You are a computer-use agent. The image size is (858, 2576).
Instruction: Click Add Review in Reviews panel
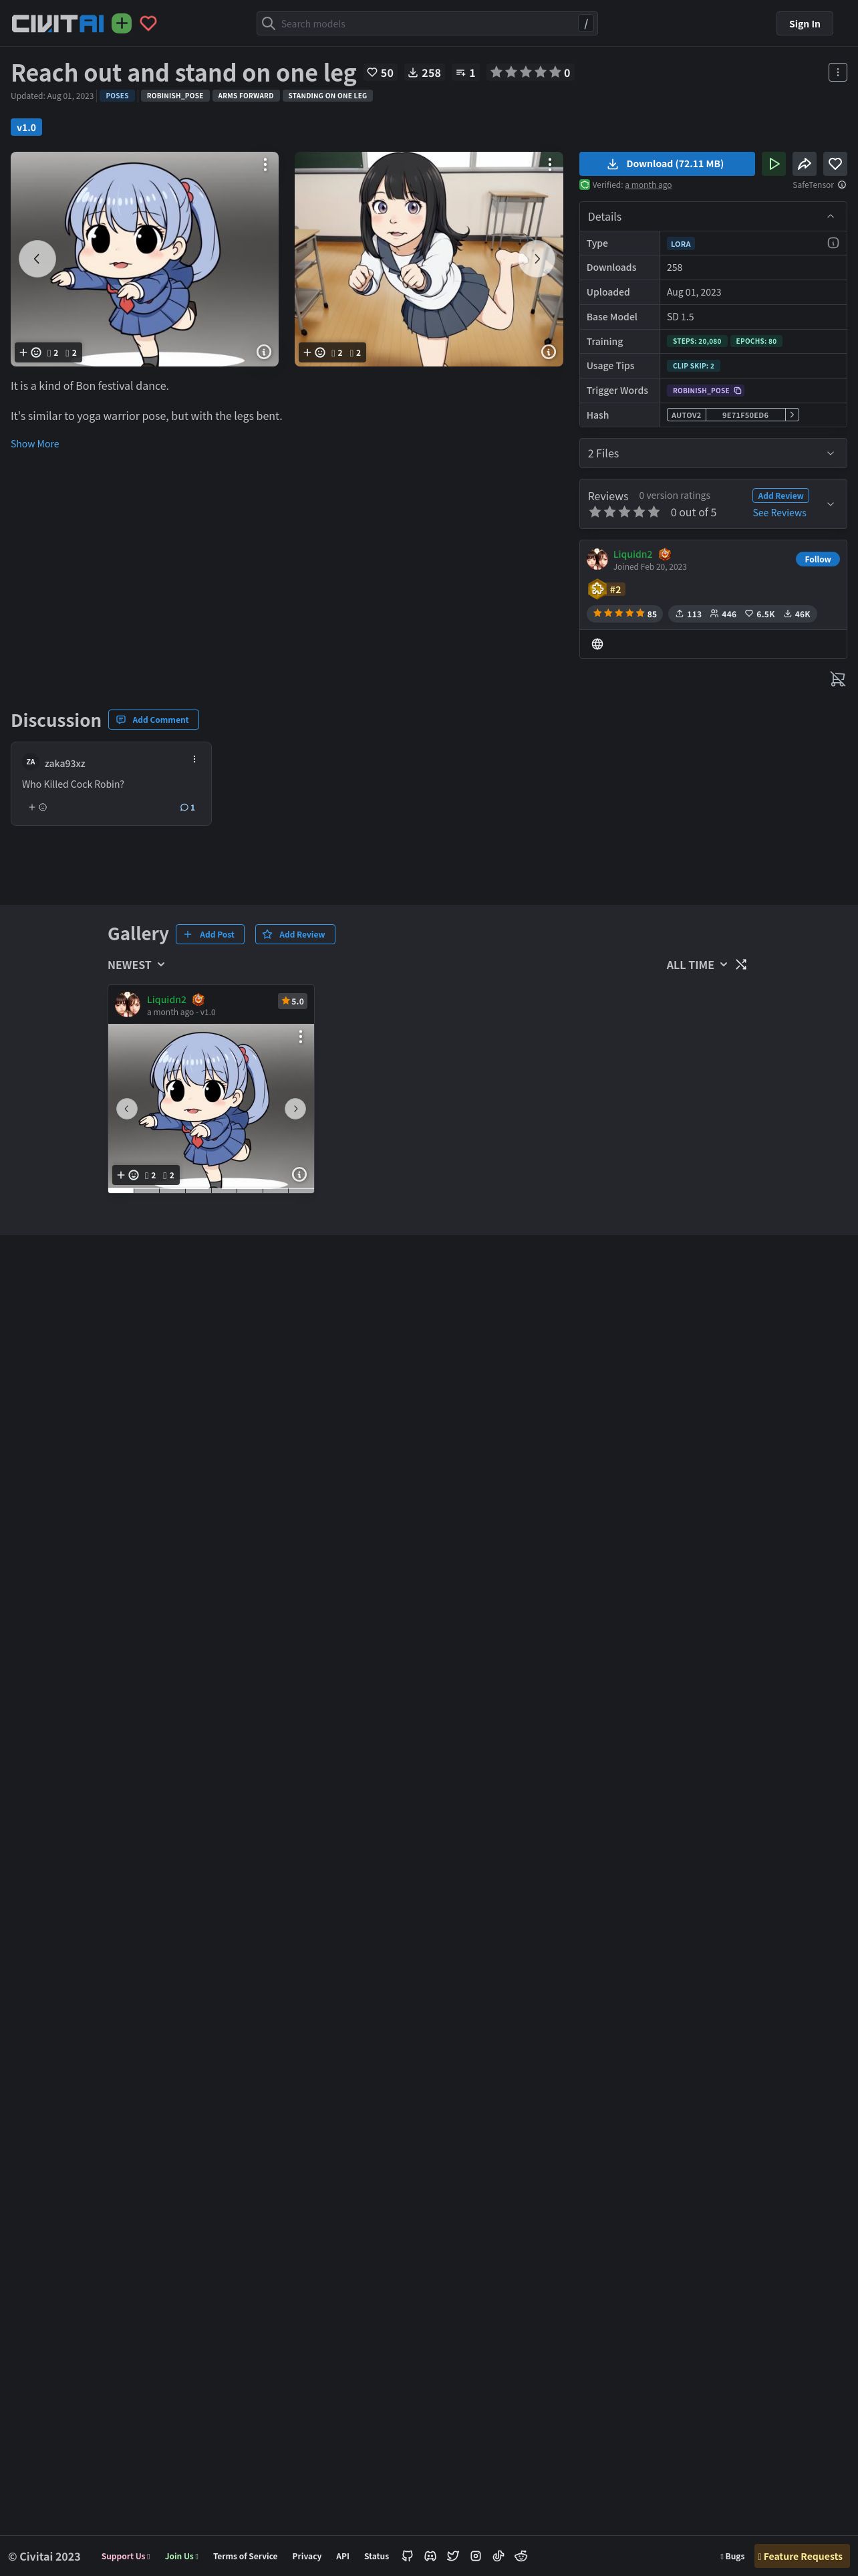(780, 496)
